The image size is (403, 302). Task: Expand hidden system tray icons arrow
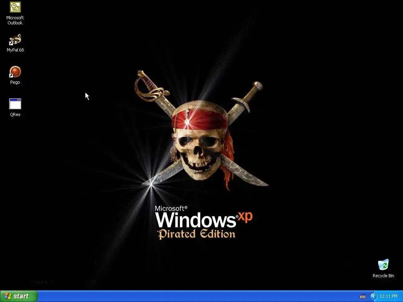point(373,296)
